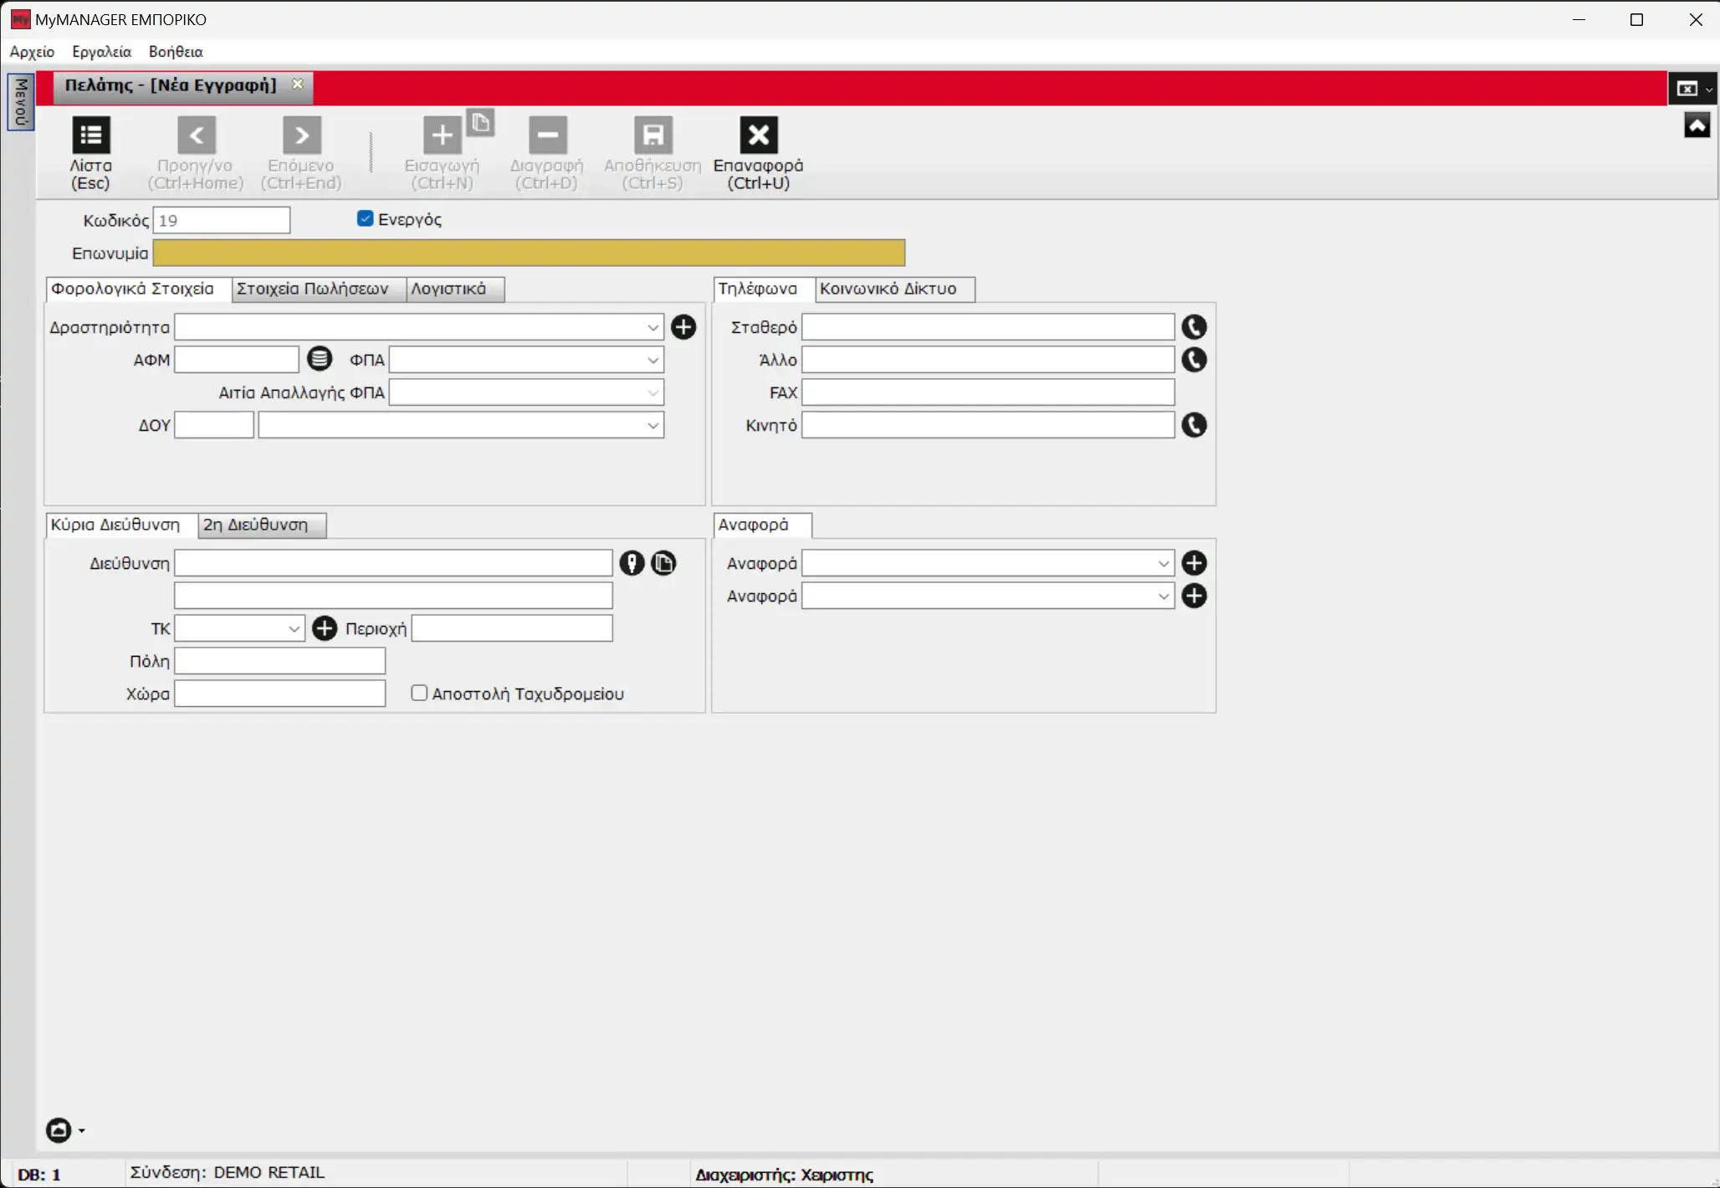Open the Κοινωνικό Δίκτυο tab
This screenshot has width=1720, height=1188.
tap(888, 289)
